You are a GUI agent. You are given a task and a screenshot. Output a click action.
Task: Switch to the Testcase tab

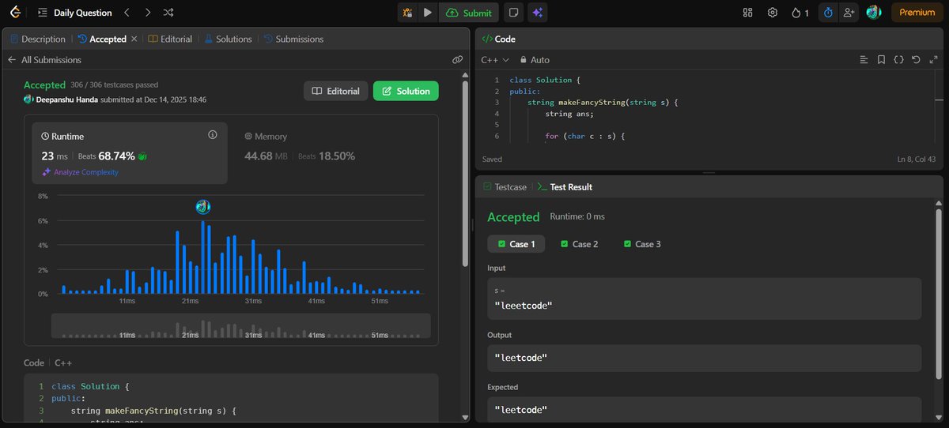[x=504, y=187]
